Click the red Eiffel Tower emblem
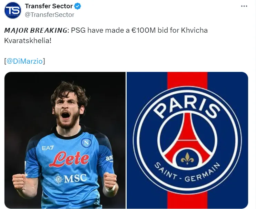Image resolution: width=256 pixels, height=209 pixels. (x=187, y=138)
